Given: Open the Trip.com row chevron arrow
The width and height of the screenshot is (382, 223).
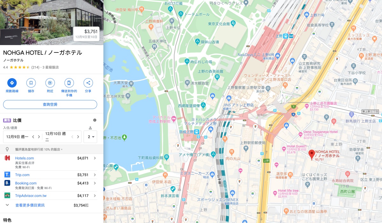Looking at the screenshot, I should coord(95,175).
